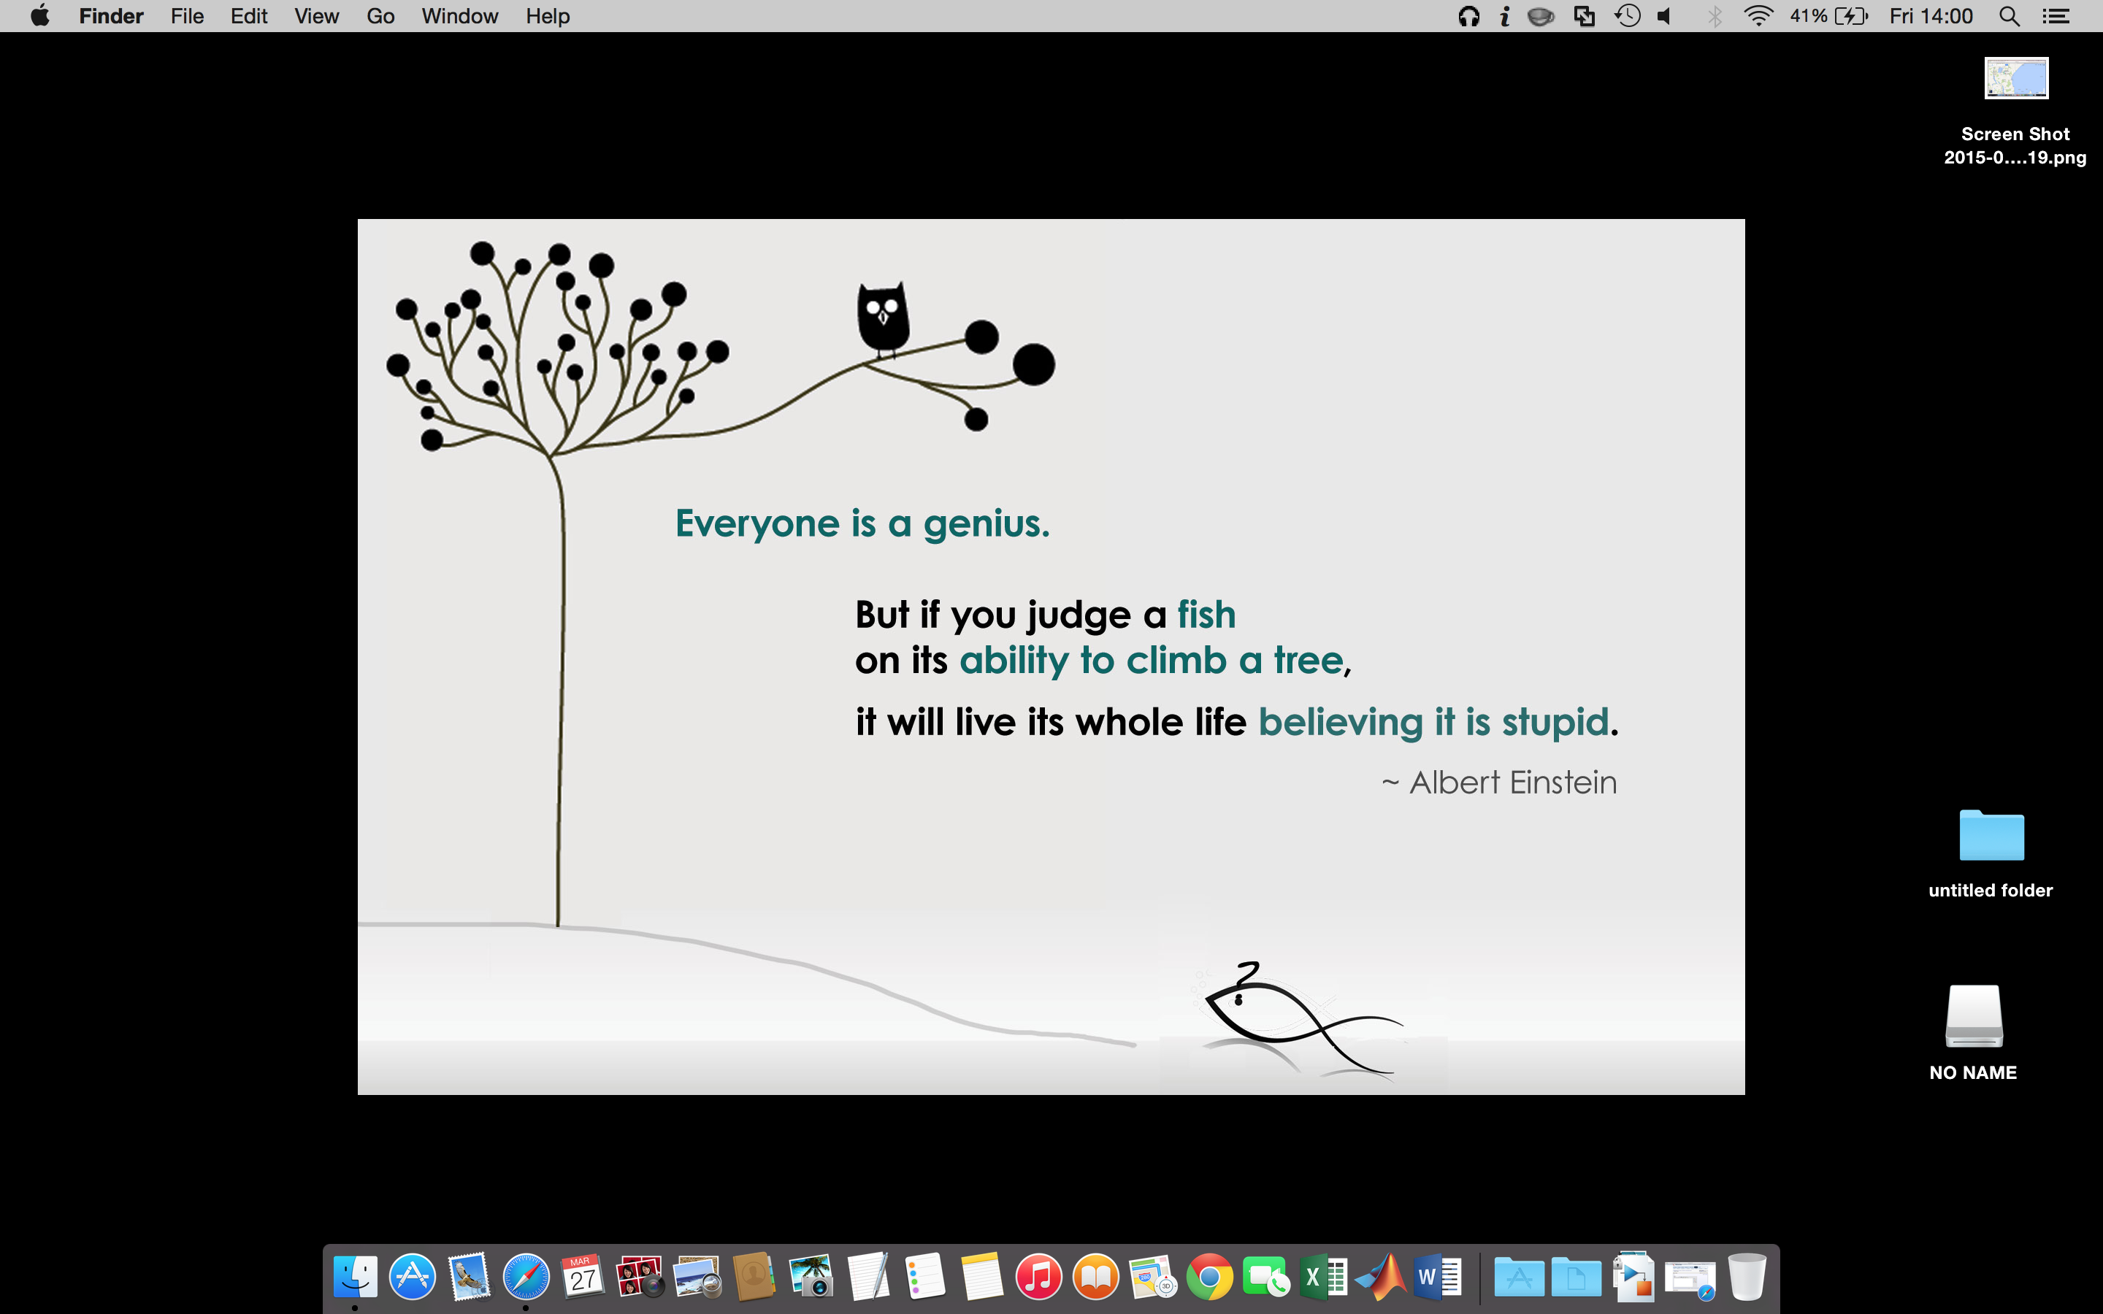Launch Google Chrome from the Dock
The height and width of the screenshot is (1314, 2103).
(x=1210, y=1277)
